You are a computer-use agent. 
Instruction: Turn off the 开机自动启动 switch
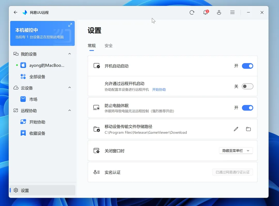[247, 66]
